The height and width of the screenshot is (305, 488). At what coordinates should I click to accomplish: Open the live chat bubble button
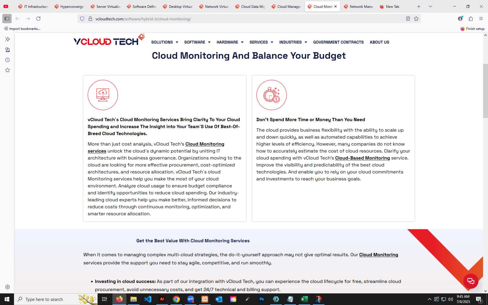(x=471, y=281)
